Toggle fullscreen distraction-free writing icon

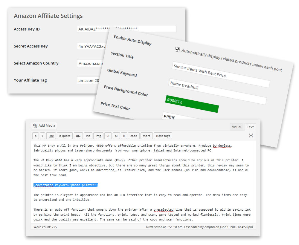click(x=251, y=136)
